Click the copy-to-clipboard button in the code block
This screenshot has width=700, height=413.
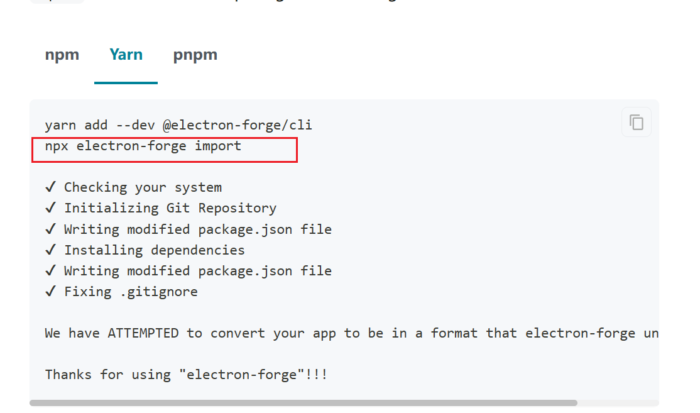pyautogui.click(x=636, y=122)
